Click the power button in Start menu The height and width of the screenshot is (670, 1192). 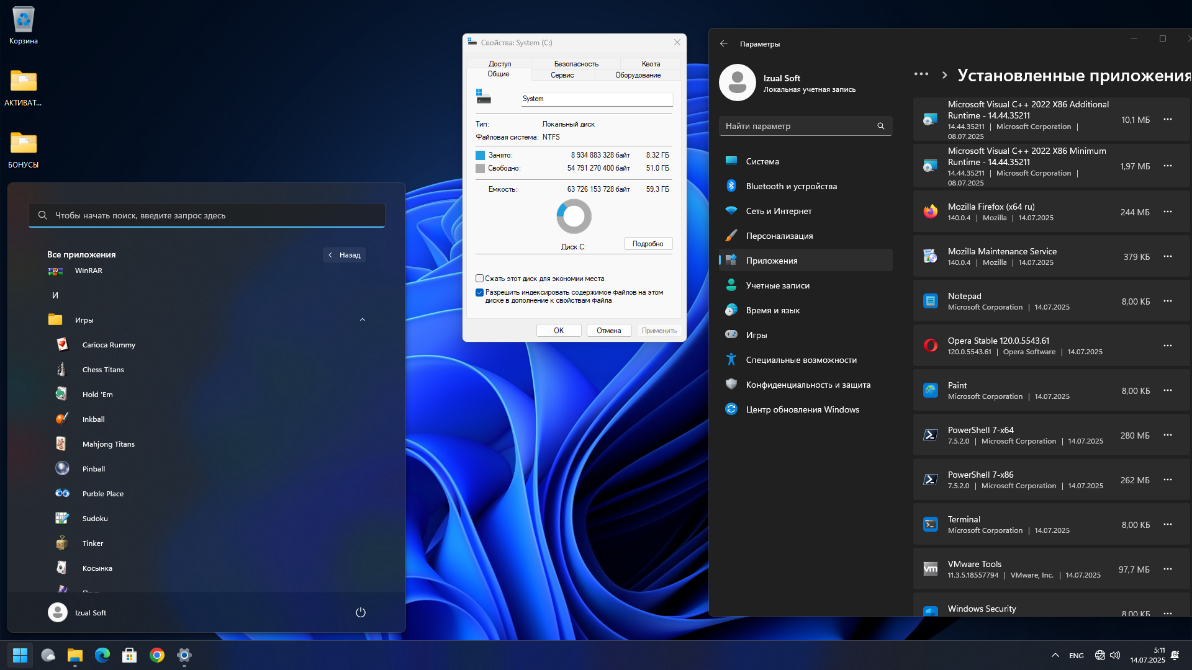tap(360, 612)
